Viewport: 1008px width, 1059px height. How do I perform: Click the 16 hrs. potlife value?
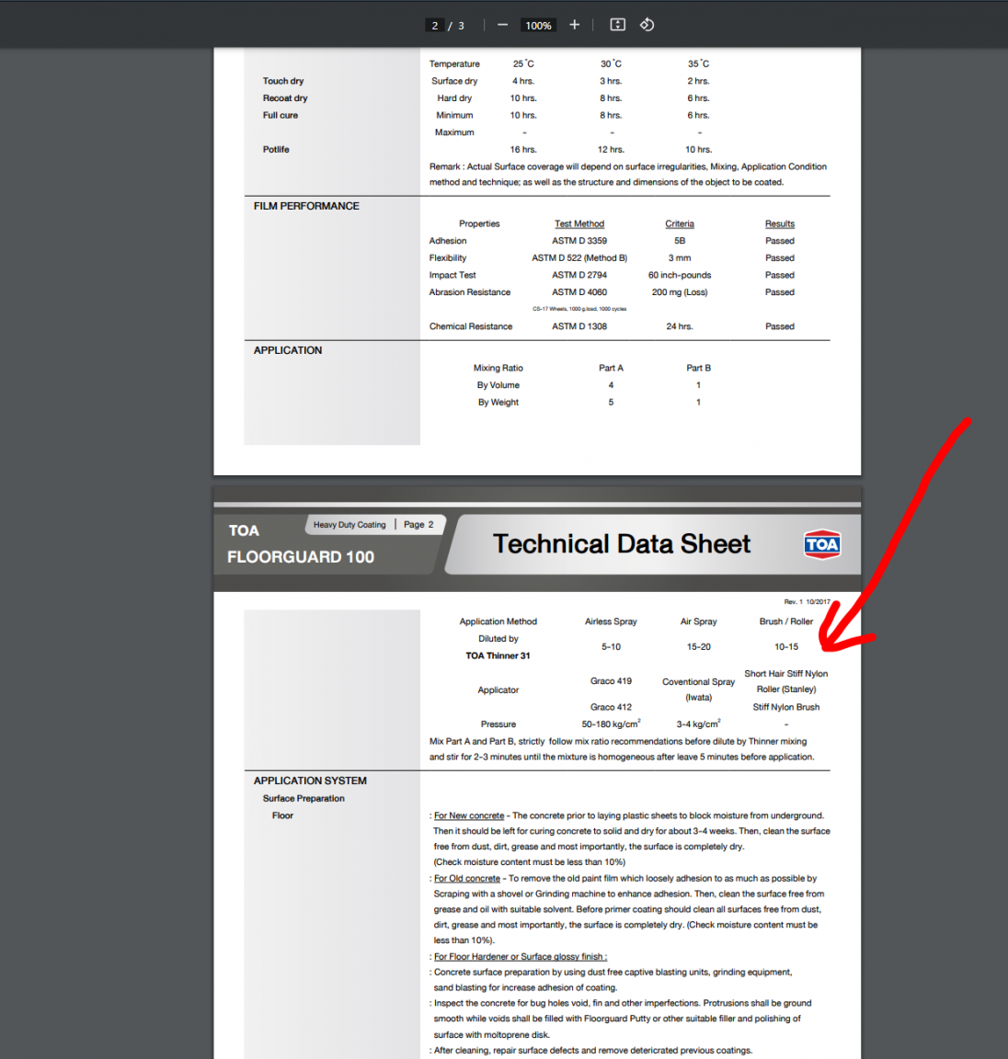pyautogui.click(x=523, y=149)
